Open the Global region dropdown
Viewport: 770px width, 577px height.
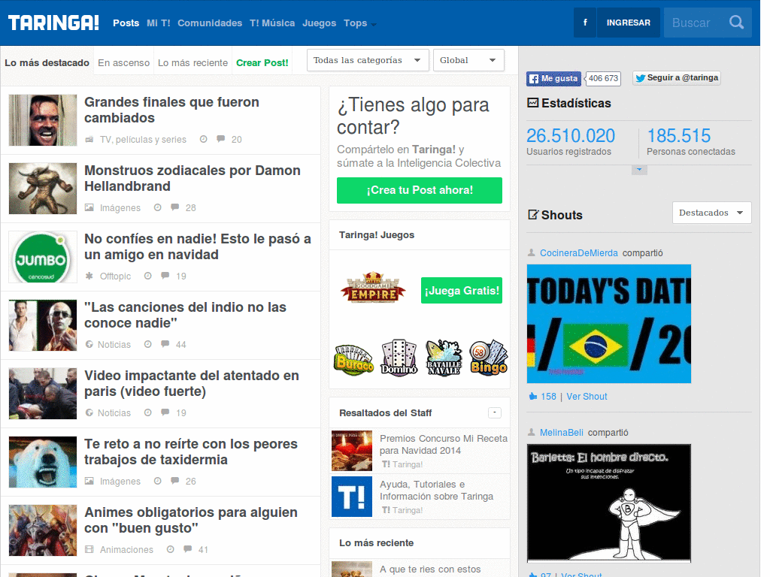468,60
